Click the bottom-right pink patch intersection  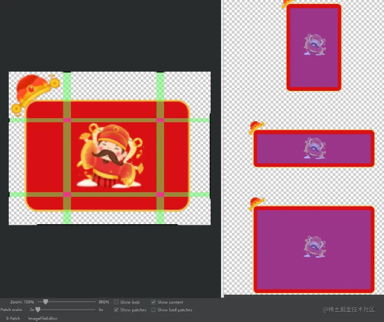coord(160,194)
